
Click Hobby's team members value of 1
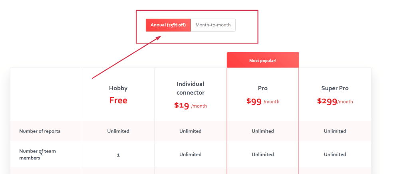click(x=118, y=154)
